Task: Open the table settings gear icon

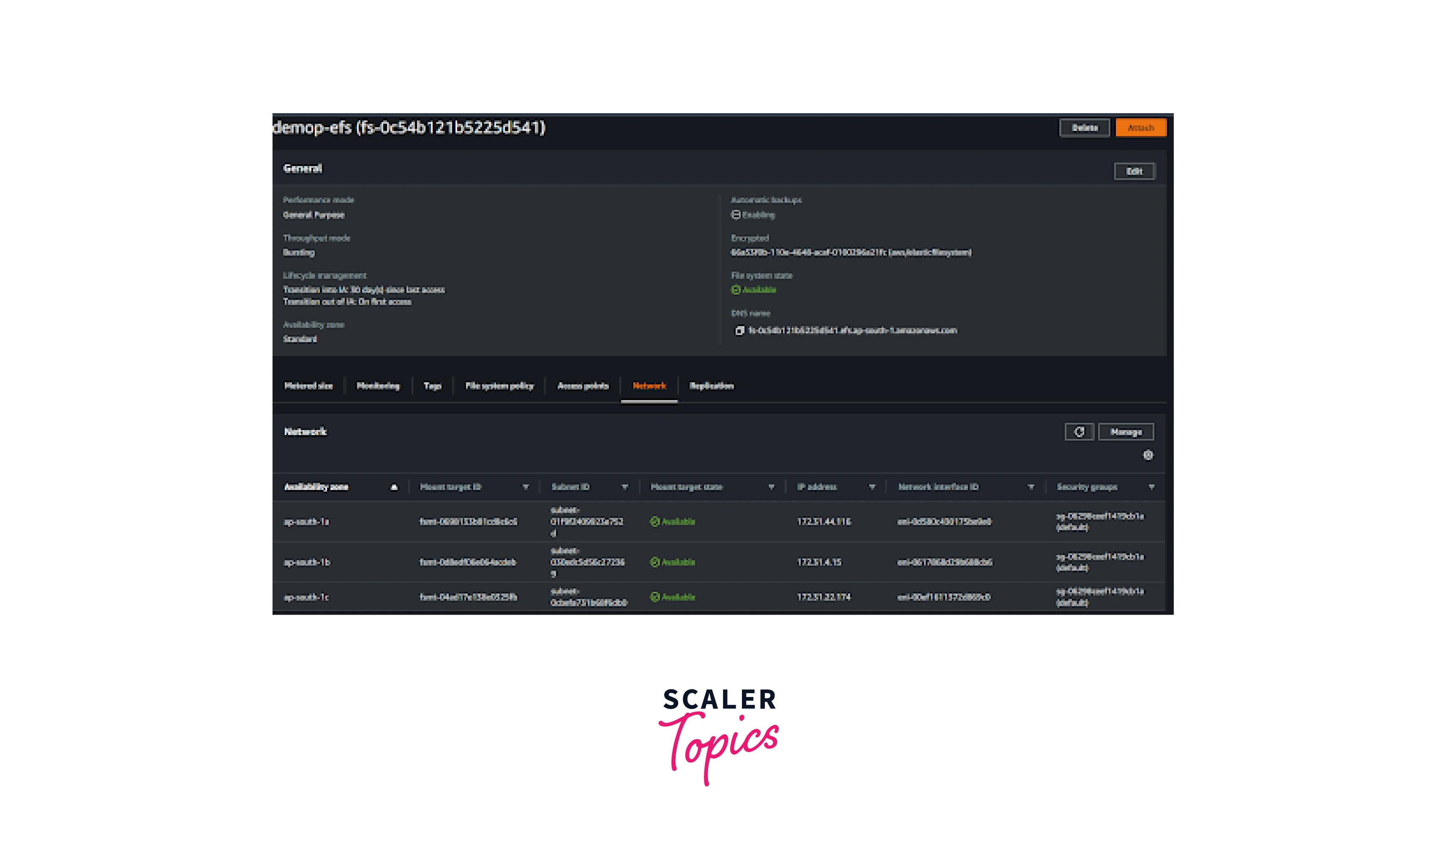Action: (1148, 455)
